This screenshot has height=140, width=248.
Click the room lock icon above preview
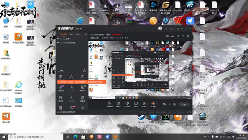[x=172, y=36]
